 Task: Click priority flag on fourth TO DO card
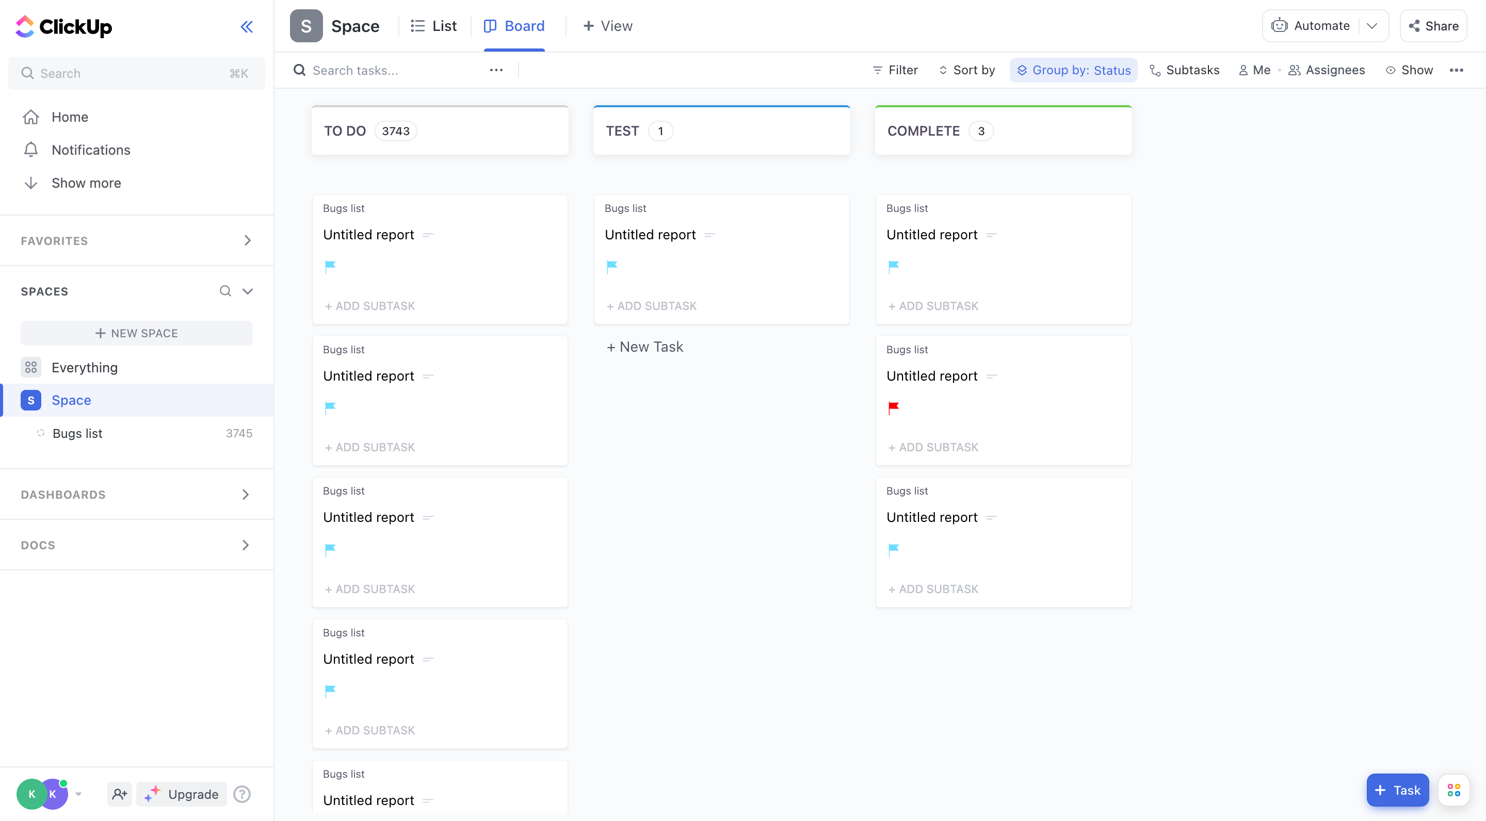(x=330, y=691)
